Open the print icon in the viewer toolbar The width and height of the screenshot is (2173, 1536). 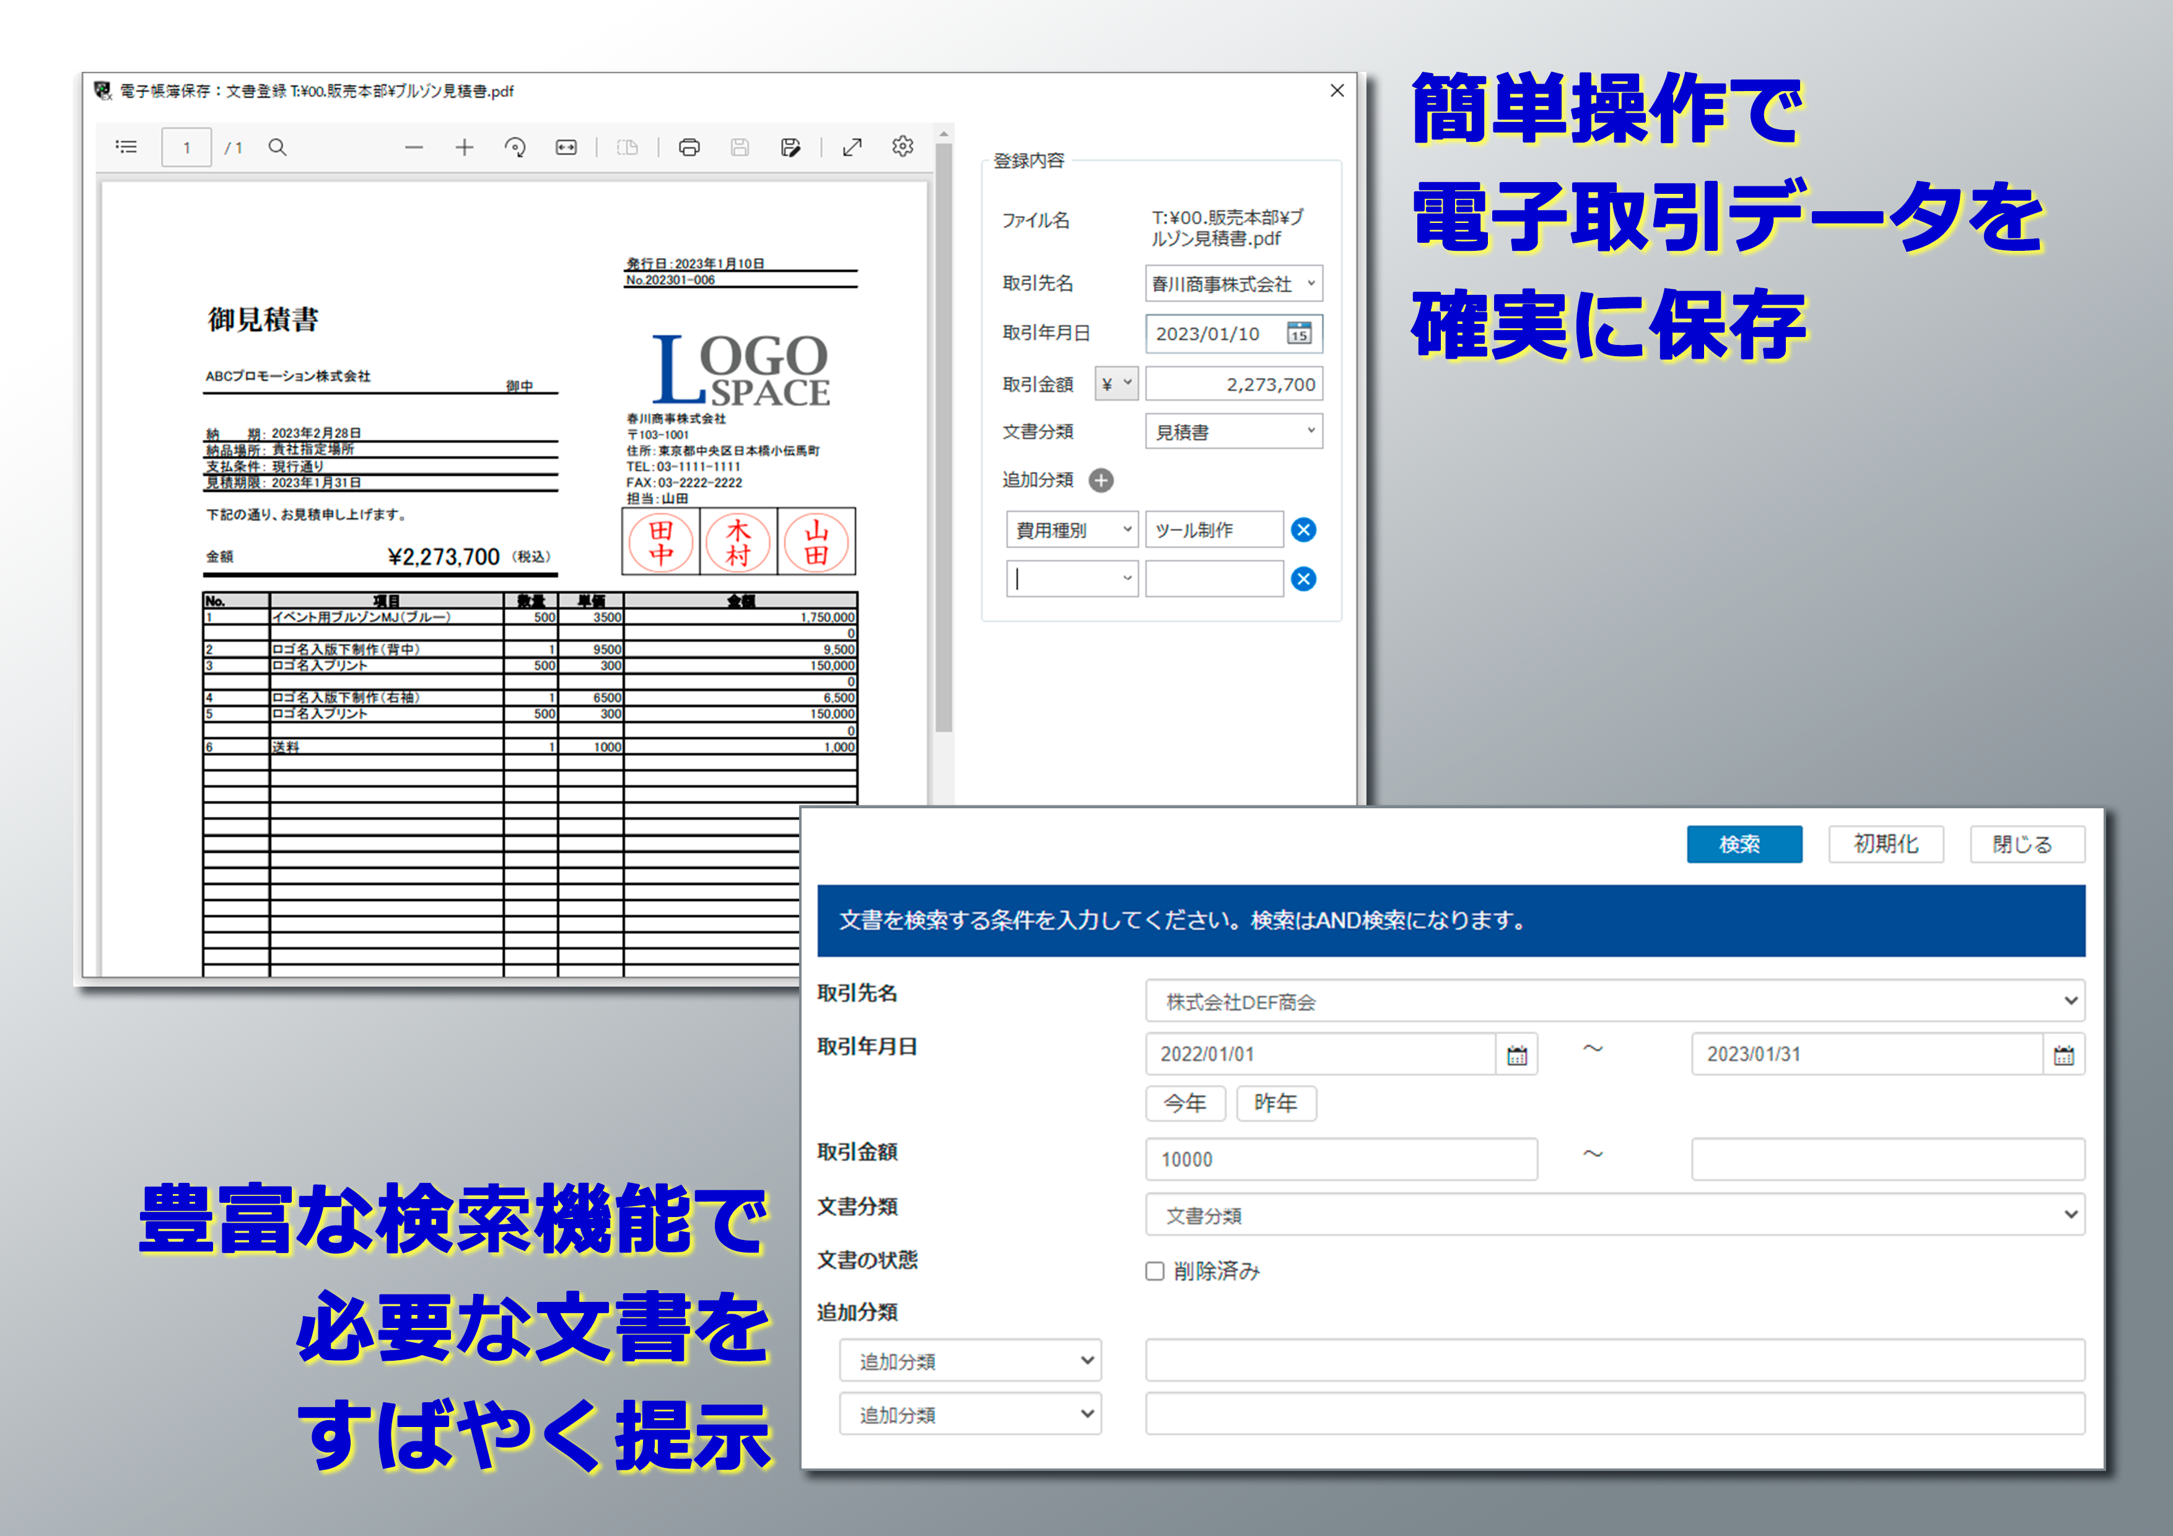tap(689, 147)
